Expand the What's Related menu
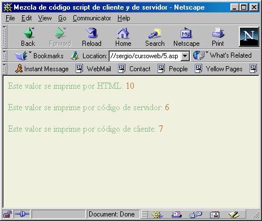The width and height of the screenshot is (262, 221). click(222, 55)
